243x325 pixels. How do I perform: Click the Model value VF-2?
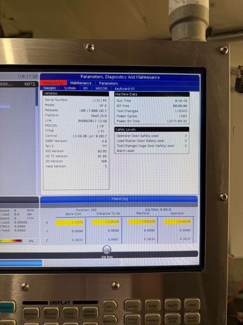pos(103,105)
